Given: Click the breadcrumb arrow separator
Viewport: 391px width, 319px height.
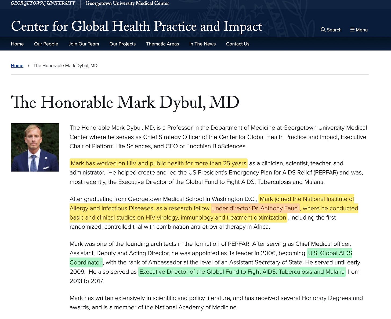Looking at the screenshot, I should [28, 66].
